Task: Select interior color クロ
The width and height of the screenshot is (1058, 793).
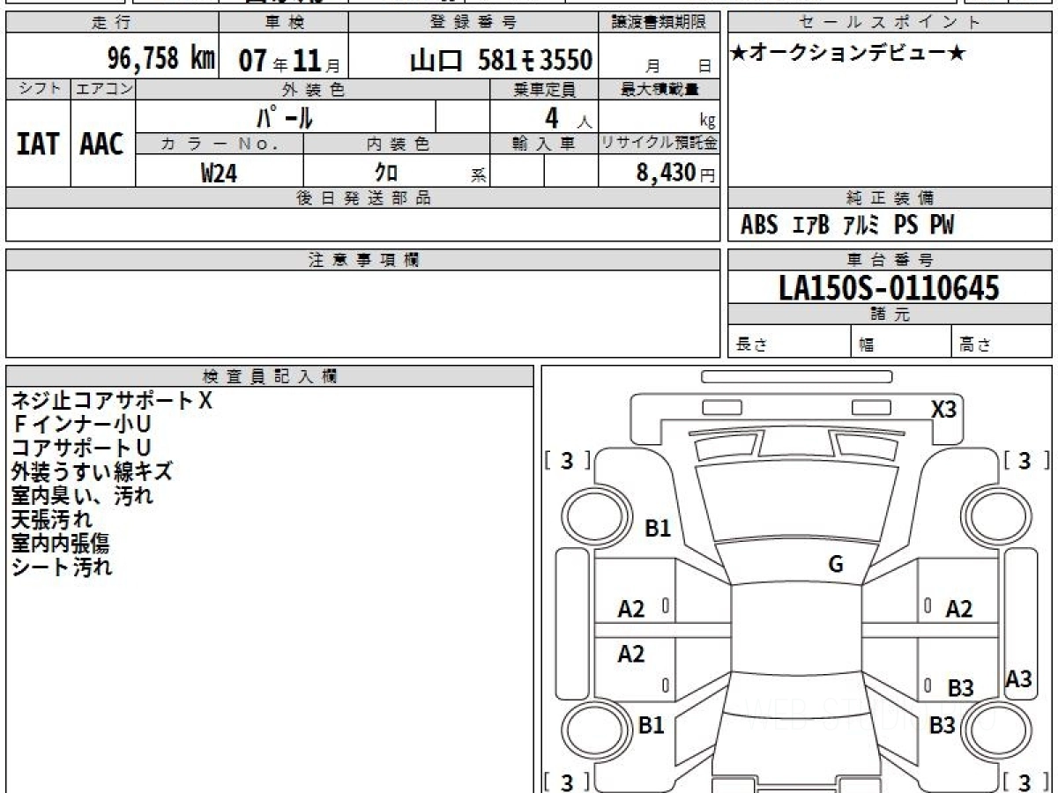Action: coord(386,173)
